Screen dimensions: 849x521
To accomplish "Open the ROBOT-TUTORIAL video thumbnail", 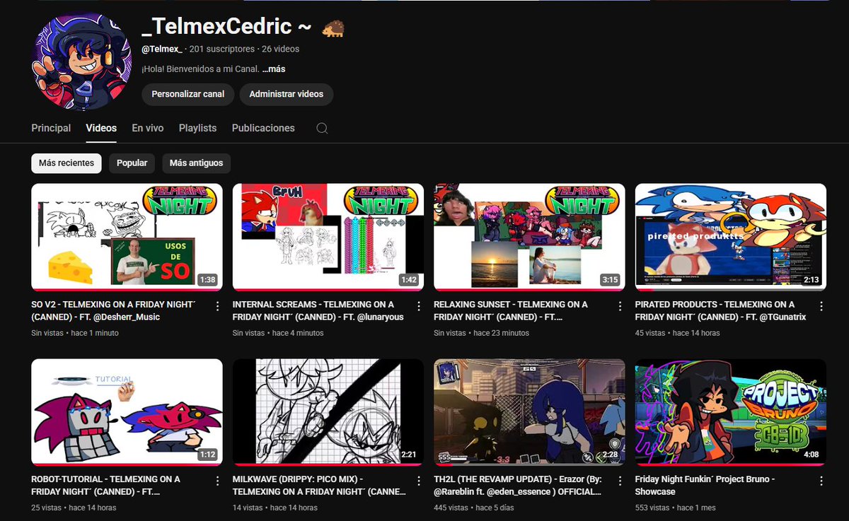I will [x=127, y=412].
